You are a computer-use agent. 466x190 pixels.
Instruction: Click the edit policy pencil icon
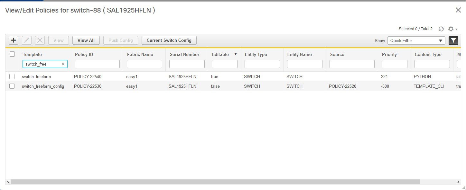tap(27, 40)
